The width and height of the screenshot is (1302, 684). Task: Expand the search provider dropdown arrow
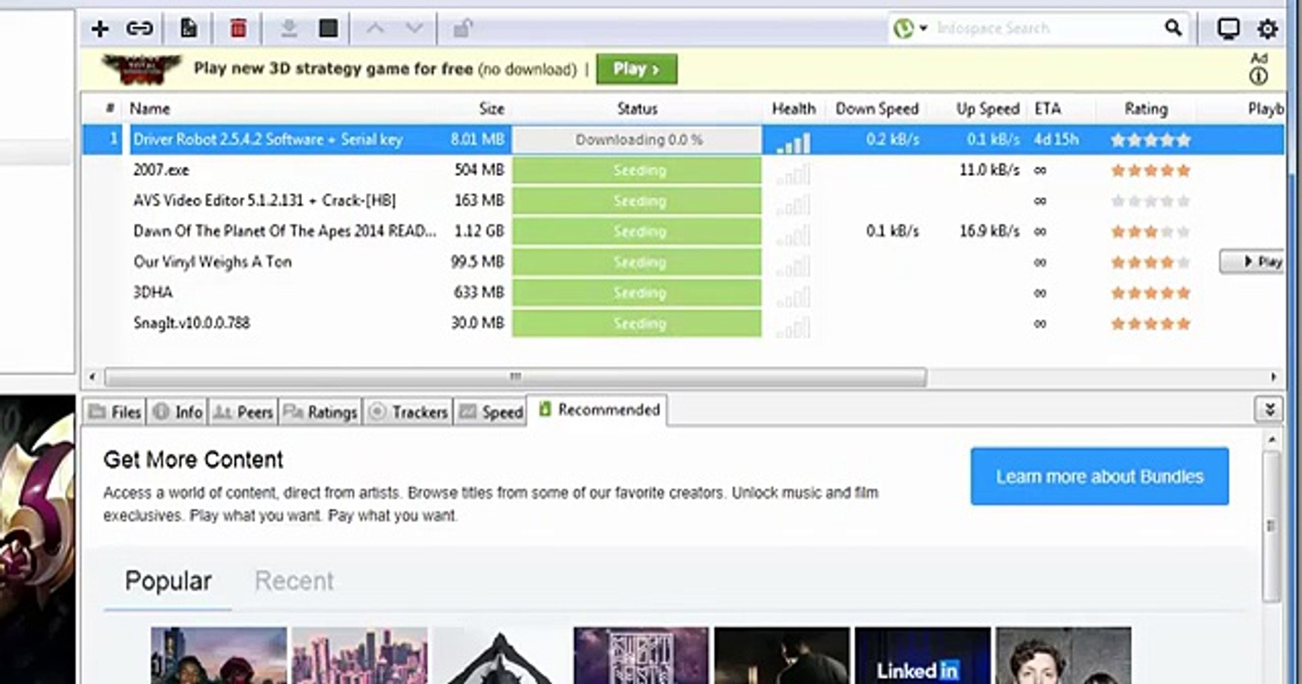click(923, 28)
